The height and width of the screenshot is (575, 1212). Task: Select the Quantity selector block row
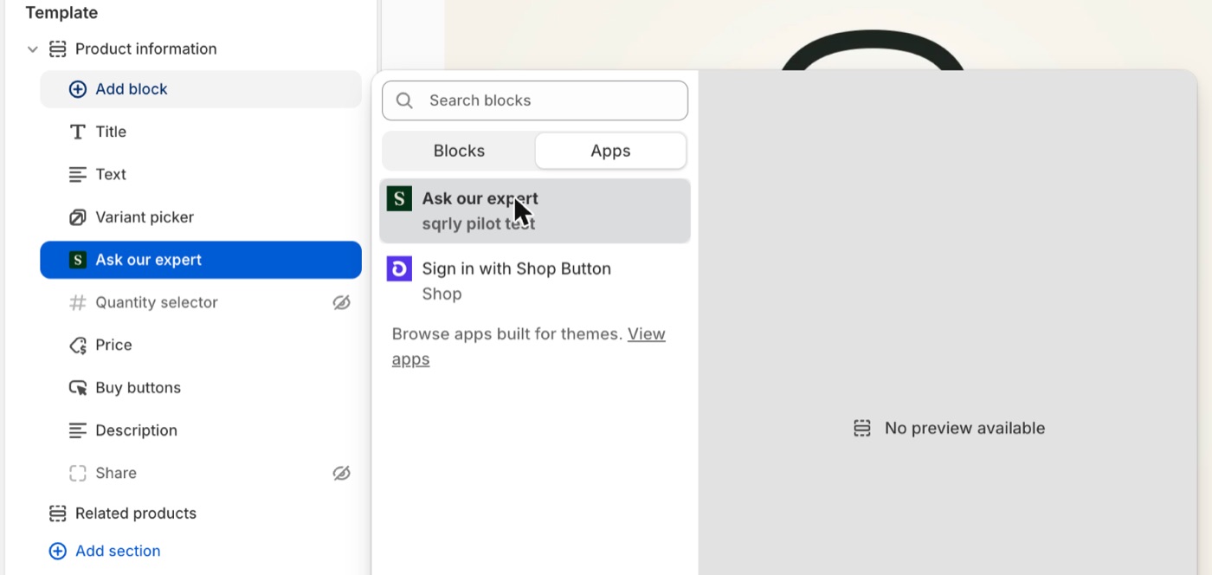[x=201, y=302]
